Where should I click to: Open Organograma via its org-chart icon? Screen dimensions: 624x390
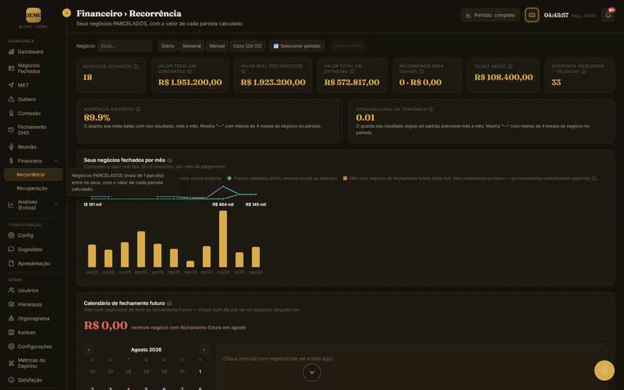pyautogui.click(x=11, y=318)
